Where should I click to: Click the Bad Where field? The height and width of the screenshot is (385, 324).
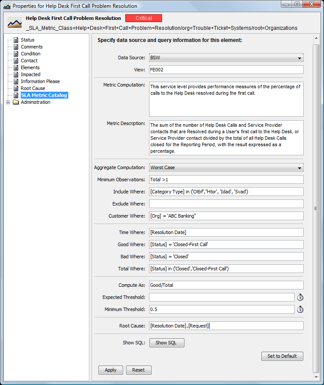226,257
